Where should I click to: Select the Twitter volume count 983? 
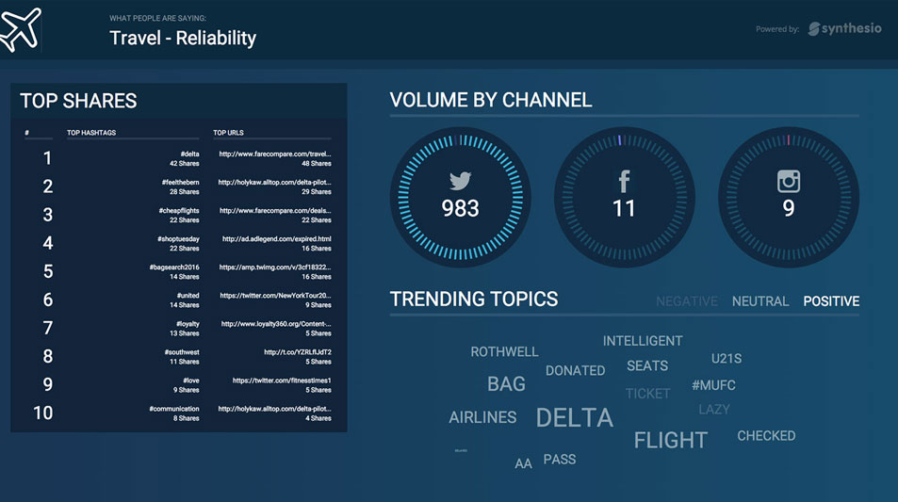[x=460, y=208]
